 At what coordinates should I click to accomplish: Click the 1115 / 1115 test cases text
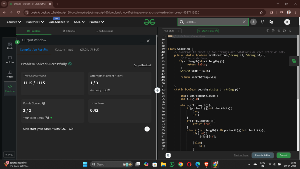click(34, 83)
